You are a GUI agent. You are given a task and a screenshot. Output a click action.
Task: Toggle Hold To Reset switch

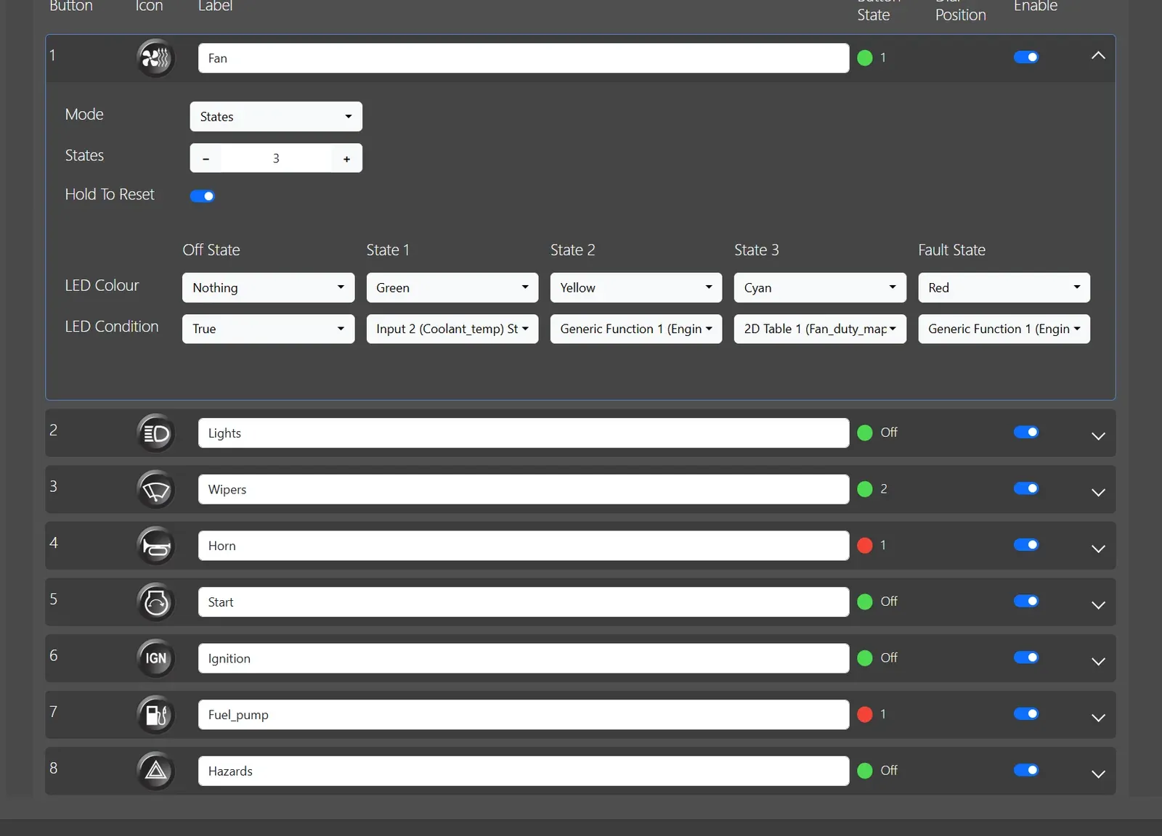tap(202, 196)
